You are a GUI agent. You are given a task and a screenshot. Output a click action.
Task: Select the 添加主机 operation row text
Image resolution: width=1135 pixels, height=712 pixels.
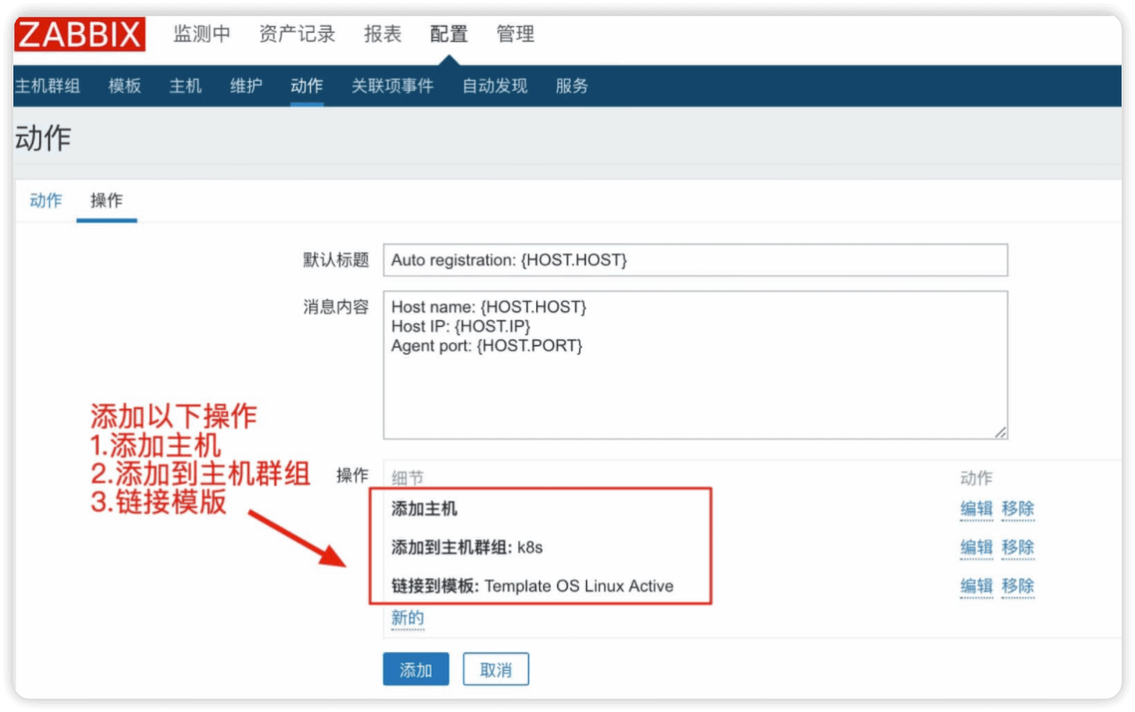(x=425, y=509)
